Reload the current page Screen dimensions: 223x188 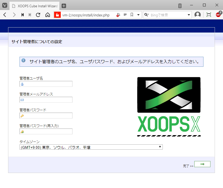coord(38,15)
